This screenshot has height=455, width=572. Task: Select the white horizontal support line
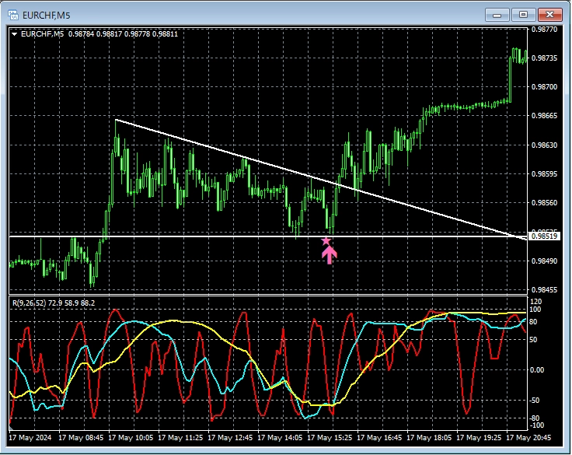coord(194,236)
